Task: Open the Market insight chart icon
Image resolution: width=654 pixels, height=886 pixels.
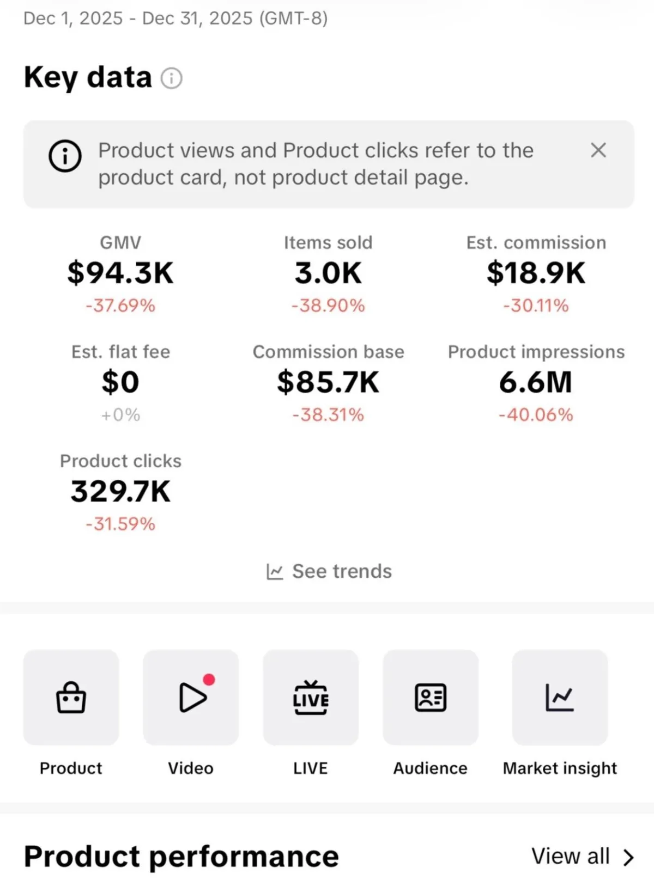Action: [560, 697]
